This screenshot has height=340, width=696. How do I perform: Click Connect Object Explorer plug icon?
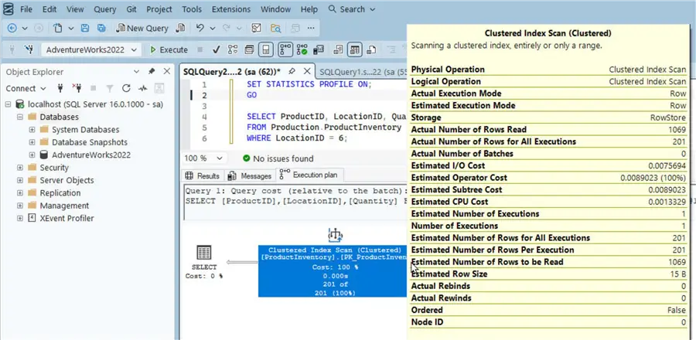tap(60, 88)
